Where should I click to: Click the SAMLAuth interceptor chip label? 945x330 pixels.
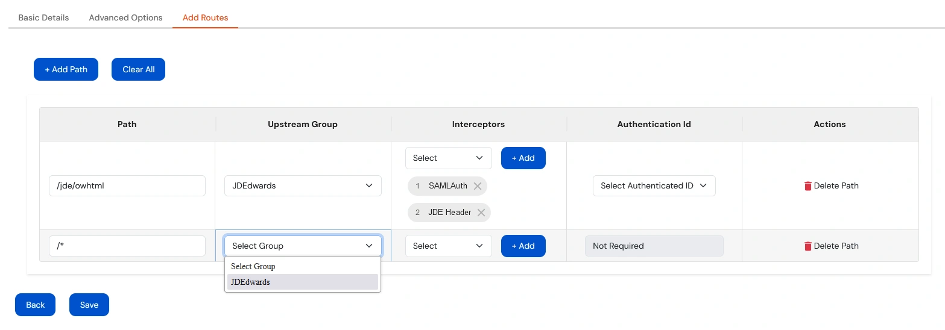448,185
